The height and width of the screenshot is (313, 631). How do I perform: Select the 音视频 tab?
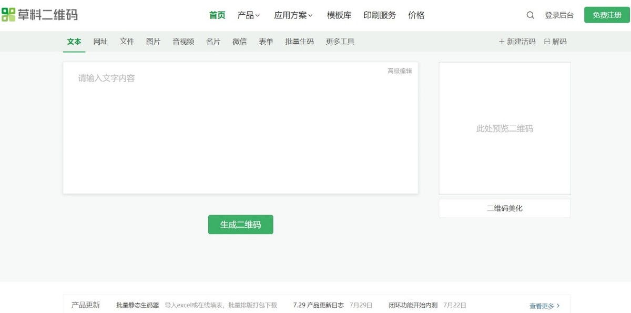coord(183,42)
